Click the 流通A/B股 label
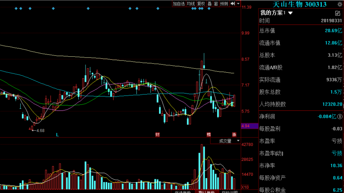 (x=271, y=67)
